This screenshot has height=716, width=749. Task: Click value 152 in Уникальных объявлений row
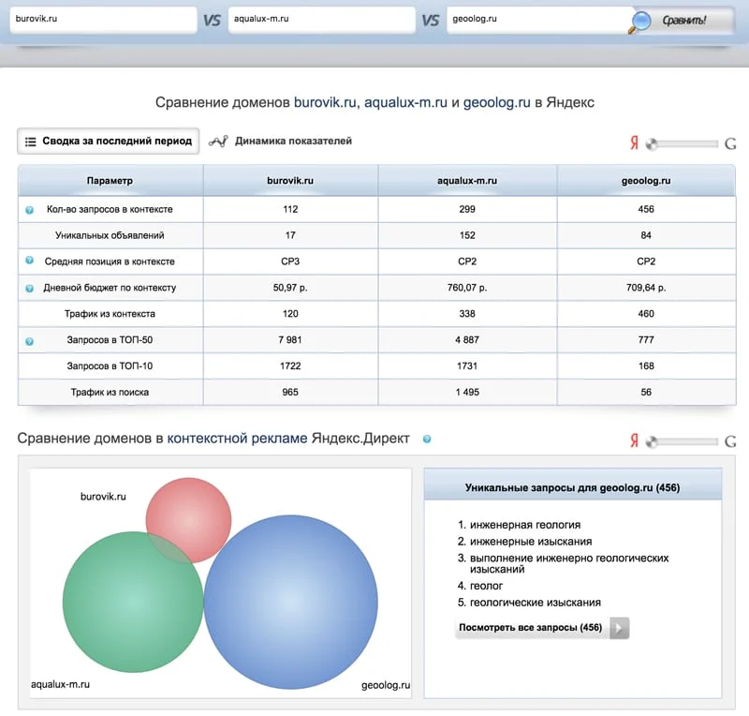click(466, 235)
